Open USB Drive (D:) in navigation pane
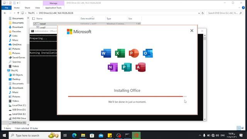Viewport: 247px width, 139px height. pos(19,110)
